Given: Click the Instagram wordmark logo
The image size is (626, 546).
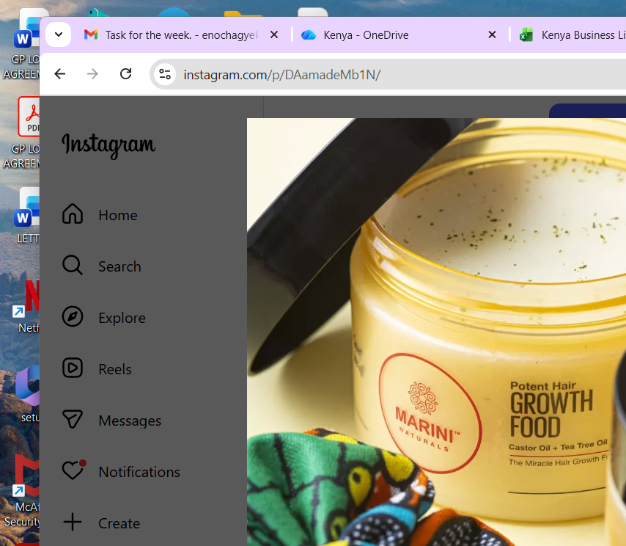Looking at the screenshot, I should click(x=108, y=146).
